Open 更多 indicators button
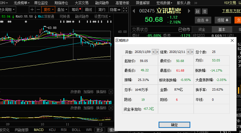 100,130
